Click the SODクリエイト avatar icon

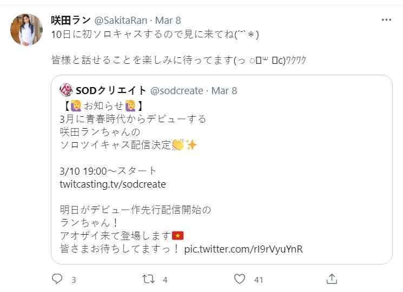(66, 90)
